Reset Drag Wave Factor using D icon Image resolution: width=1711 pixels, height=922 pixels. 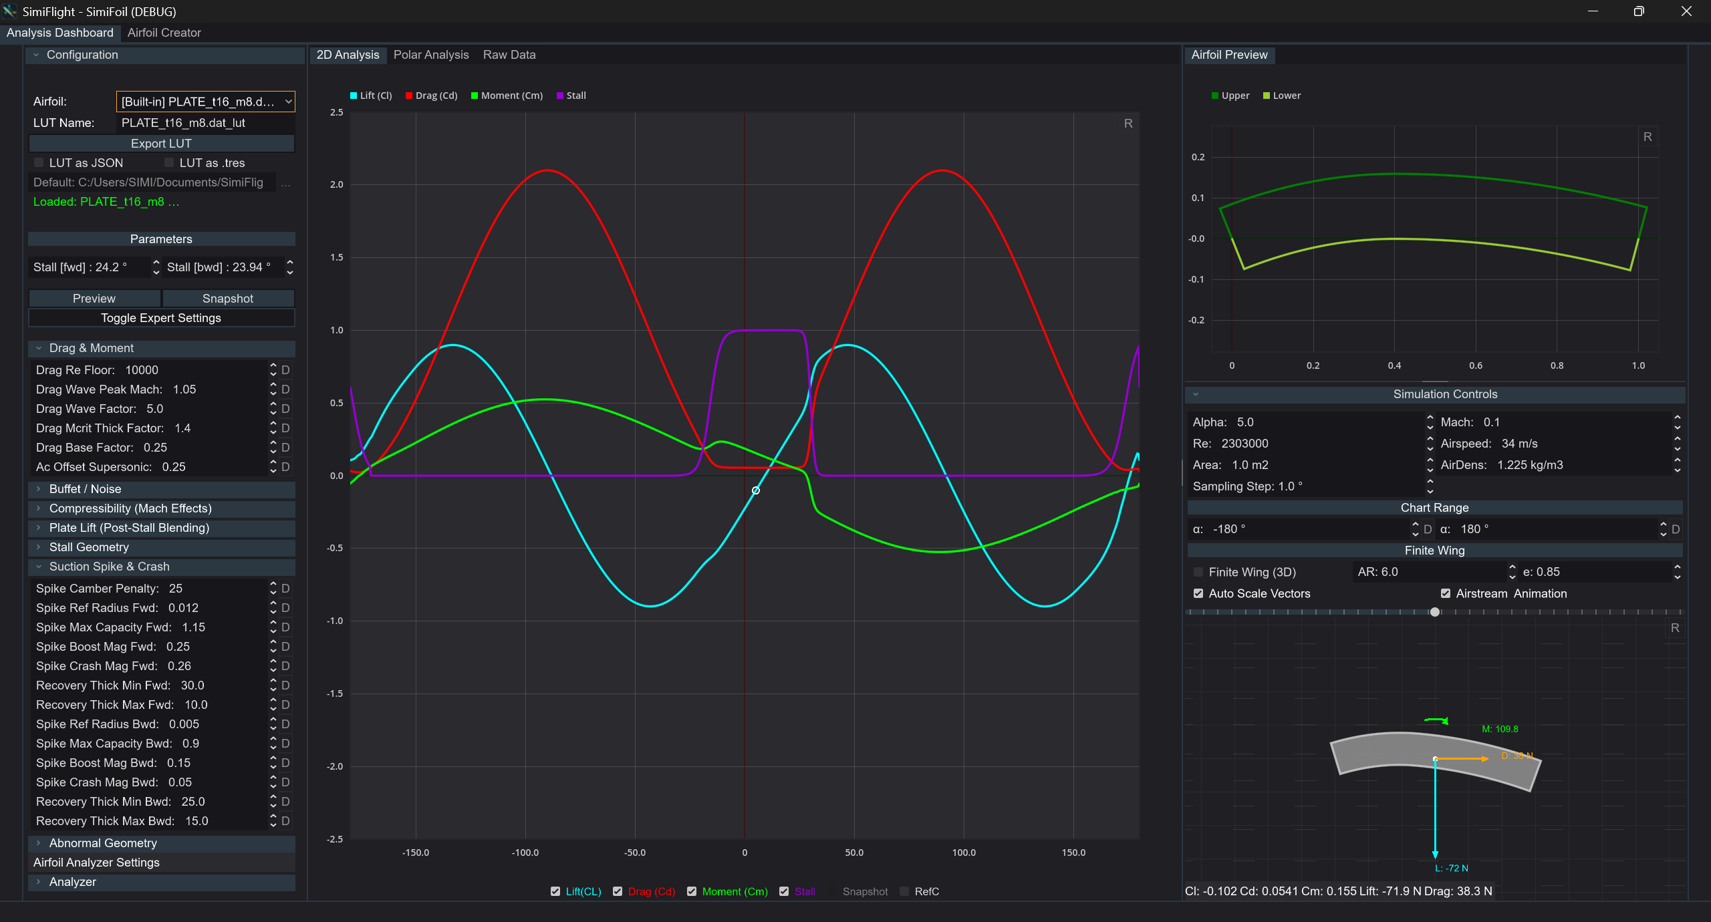(285, 409)
